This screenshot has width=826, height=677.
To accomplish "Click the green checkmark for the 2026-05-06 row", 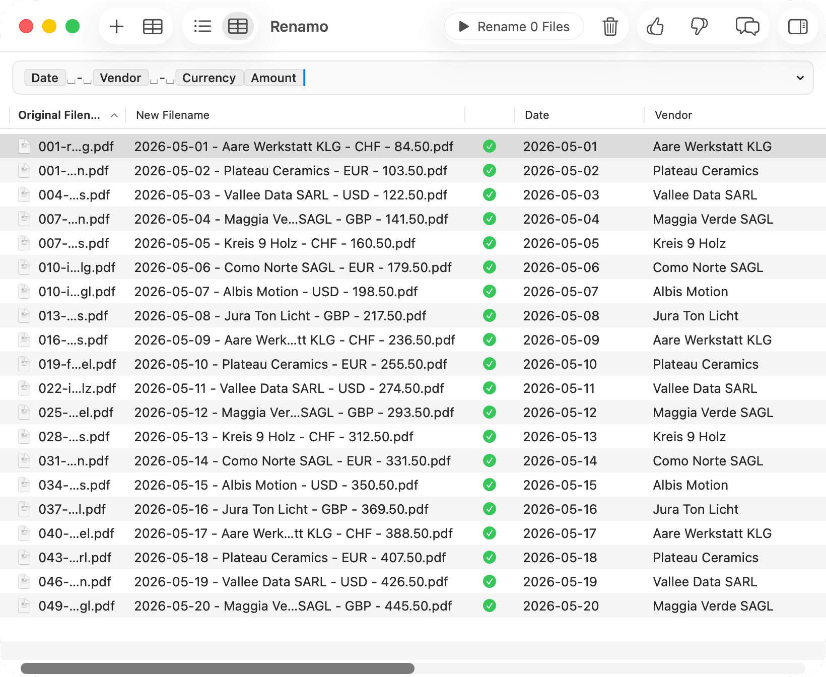I will pos(490,267).
